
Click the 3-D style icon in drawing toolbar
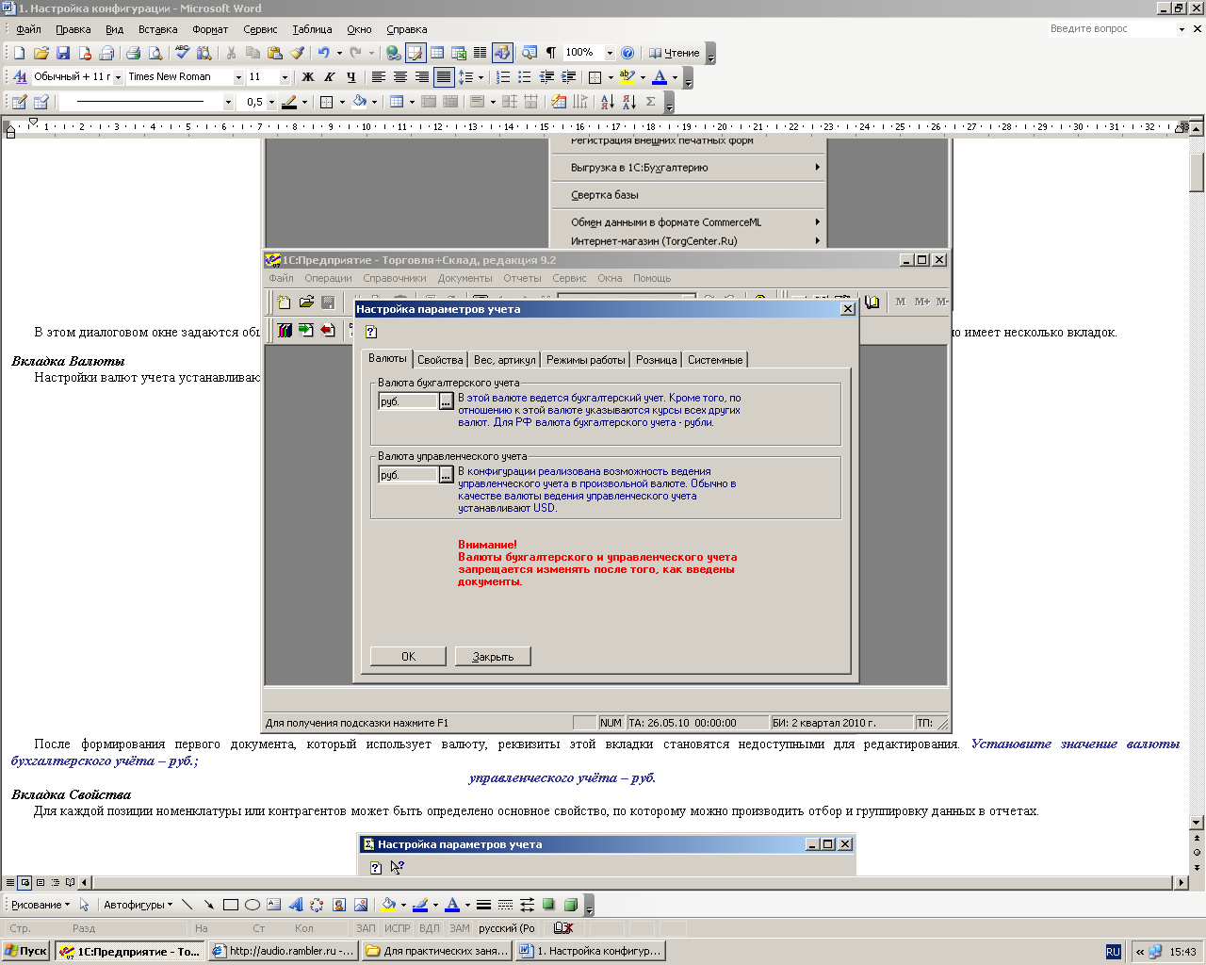pos(571,905)
